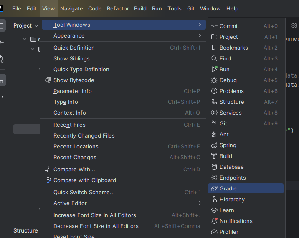Open the Project tool window entry

(x=246, y=37)
